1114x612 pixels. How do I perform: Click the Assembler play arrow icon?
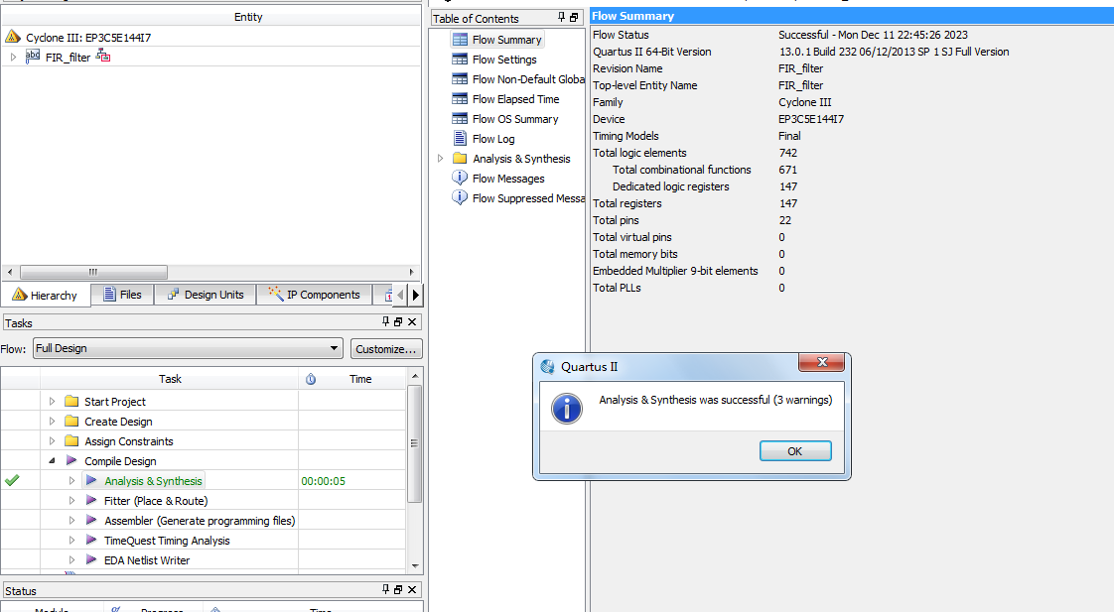(x=91, y=520)
